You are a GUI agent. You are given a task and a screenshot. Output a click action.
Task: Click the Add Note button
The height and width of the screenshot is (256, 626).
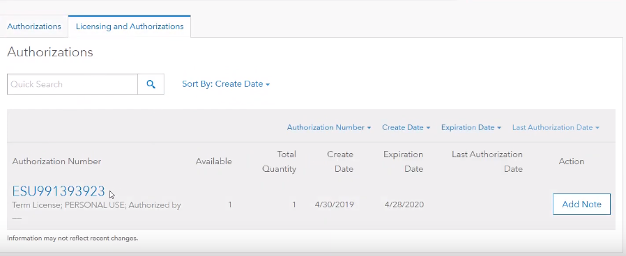[581, 205]
